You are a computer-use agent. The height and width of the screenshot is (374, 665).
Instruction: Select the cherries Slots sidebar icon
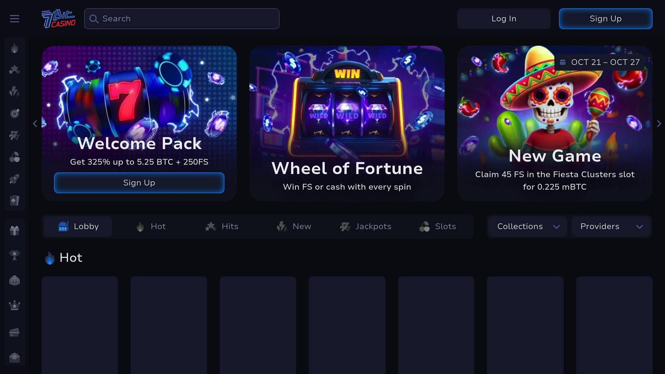point(15,157)
